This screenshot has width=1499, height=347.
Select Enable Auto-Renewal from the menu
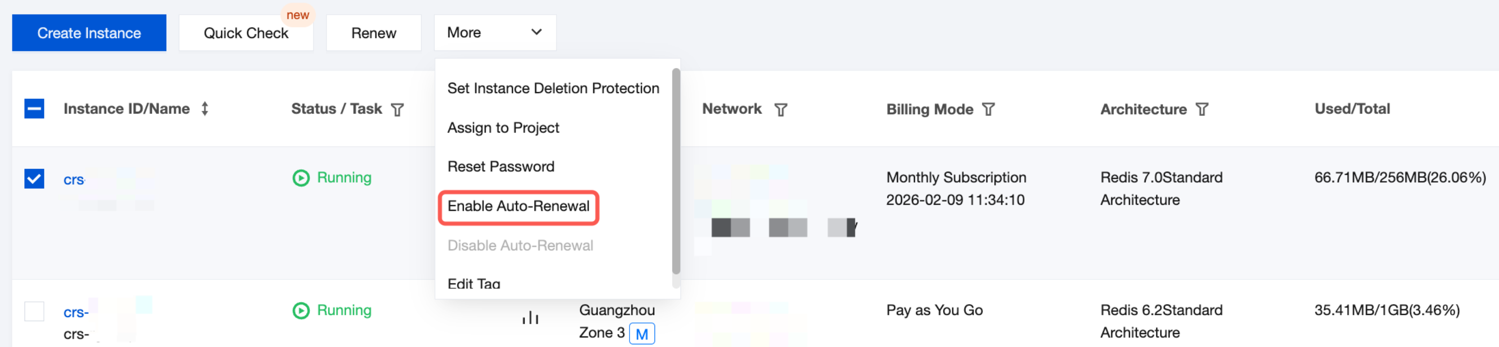pos(518,206)
